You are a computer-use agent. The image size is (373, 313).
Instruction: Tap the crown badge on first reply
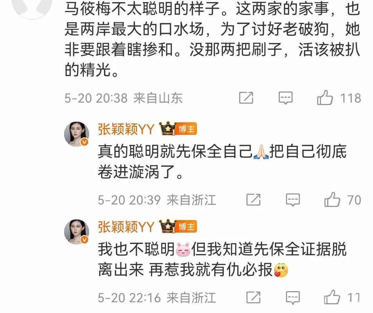(x=168, y=129)
